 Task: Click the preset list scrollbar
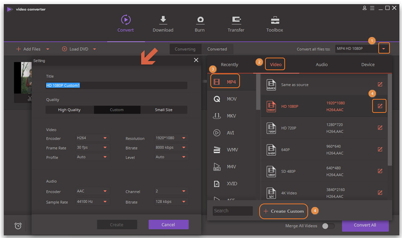click(x=390, y=120)
